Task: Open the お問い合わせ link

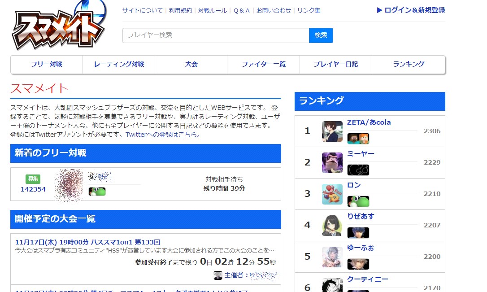Action: click(x=274, y=11)
